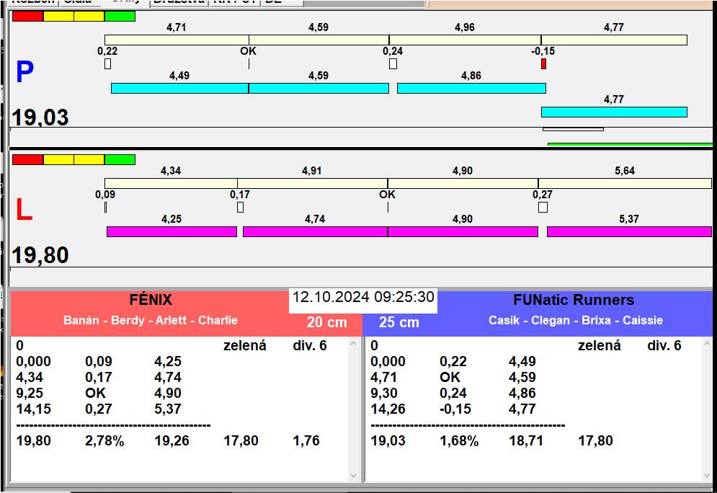The image size is (717, 493).
Task: Click the 0,09 start marker in lane L
Action: (106, 208)
